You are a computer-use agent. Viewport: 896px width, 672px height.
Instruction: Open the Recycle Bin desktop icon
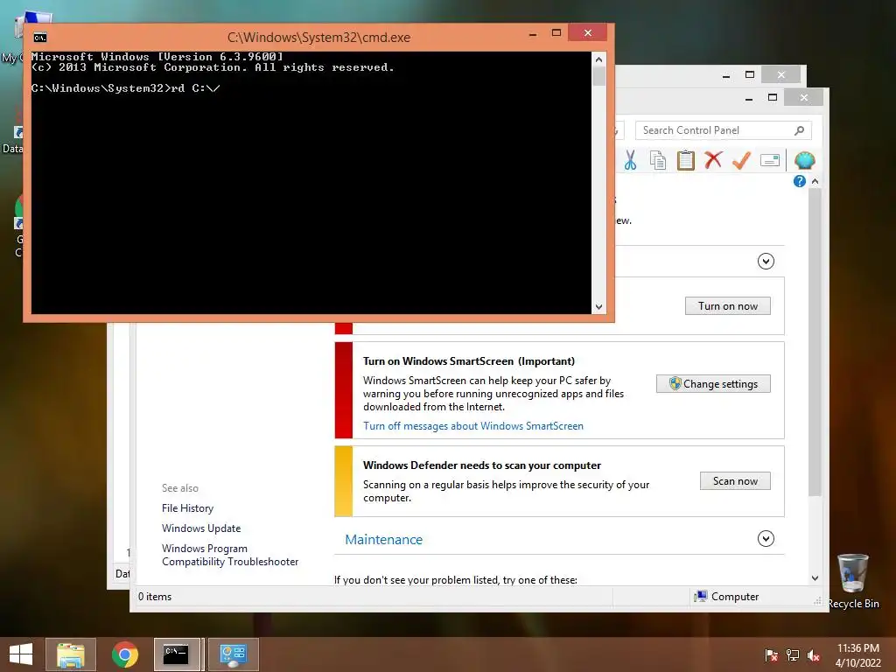coord(853,581)
